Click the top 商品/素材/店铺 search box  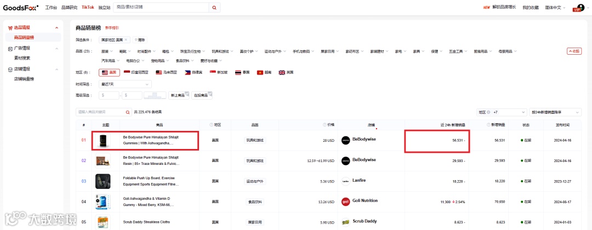[161, 7]
